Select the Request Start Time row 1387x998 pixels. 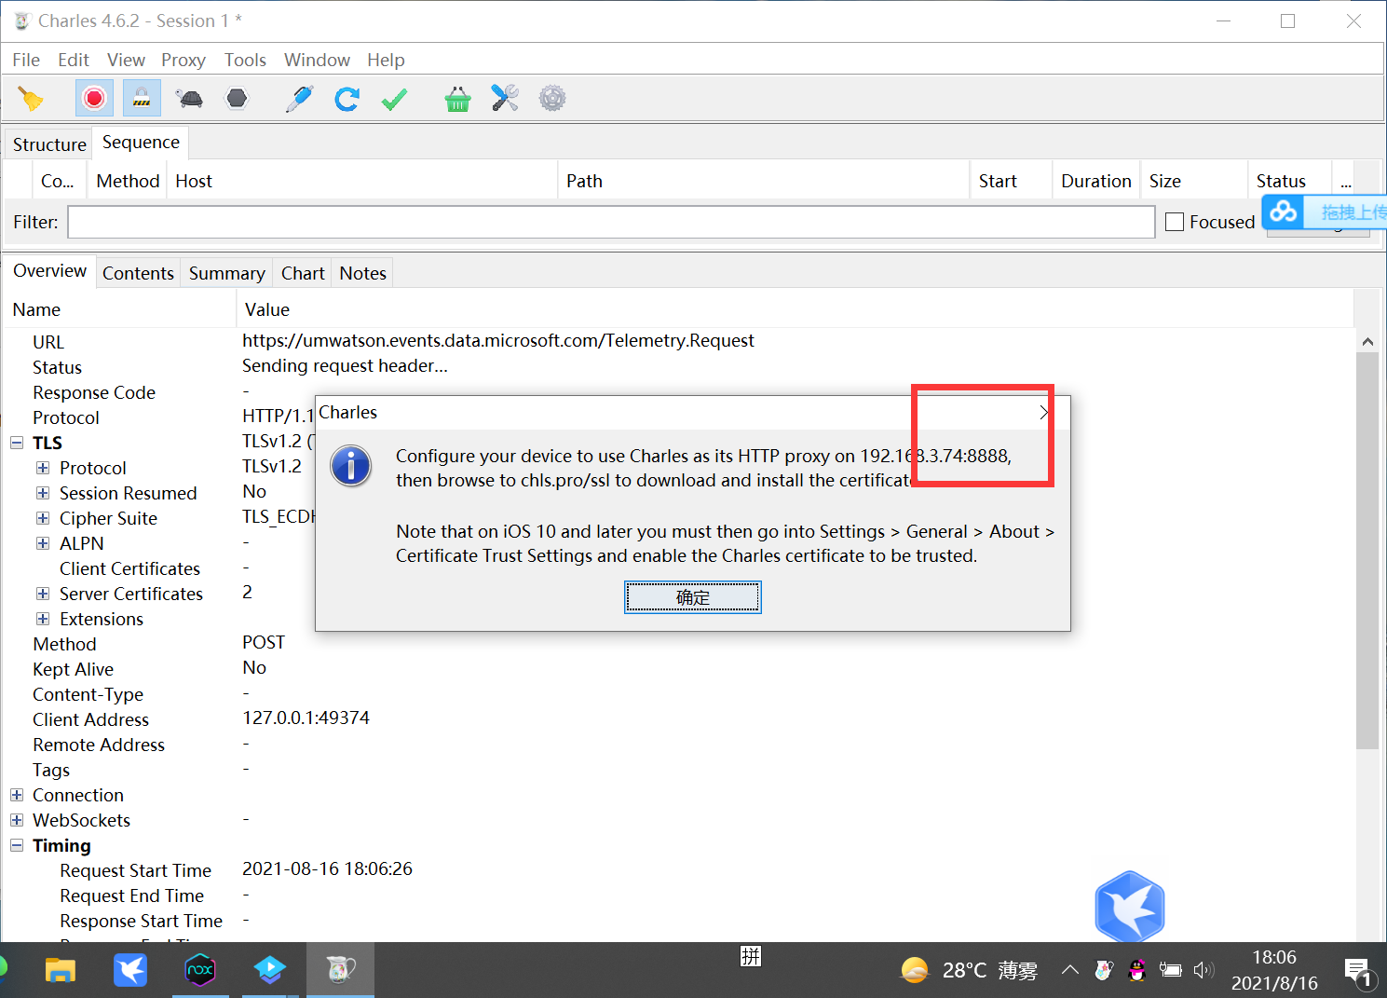[x=678, y=869]
